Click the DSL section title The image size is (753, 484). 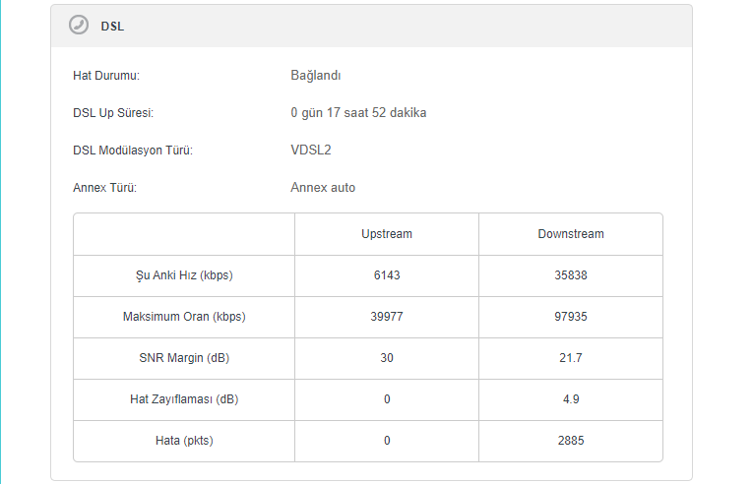(x=112, y=27)
